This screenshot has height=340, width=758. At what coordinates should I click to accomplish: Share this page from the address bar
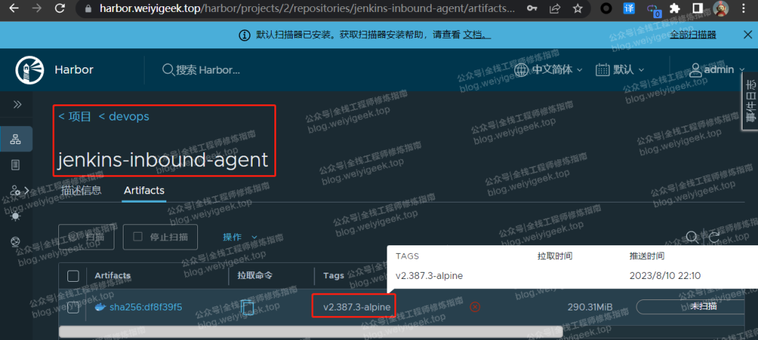(x=555, y=8)
